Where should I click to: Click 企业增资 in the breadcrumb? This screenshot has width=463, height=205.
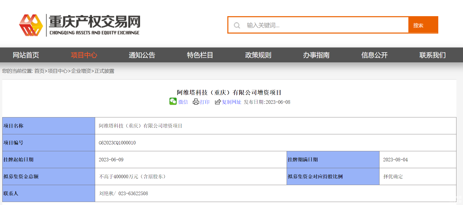(x=81, y=71)
